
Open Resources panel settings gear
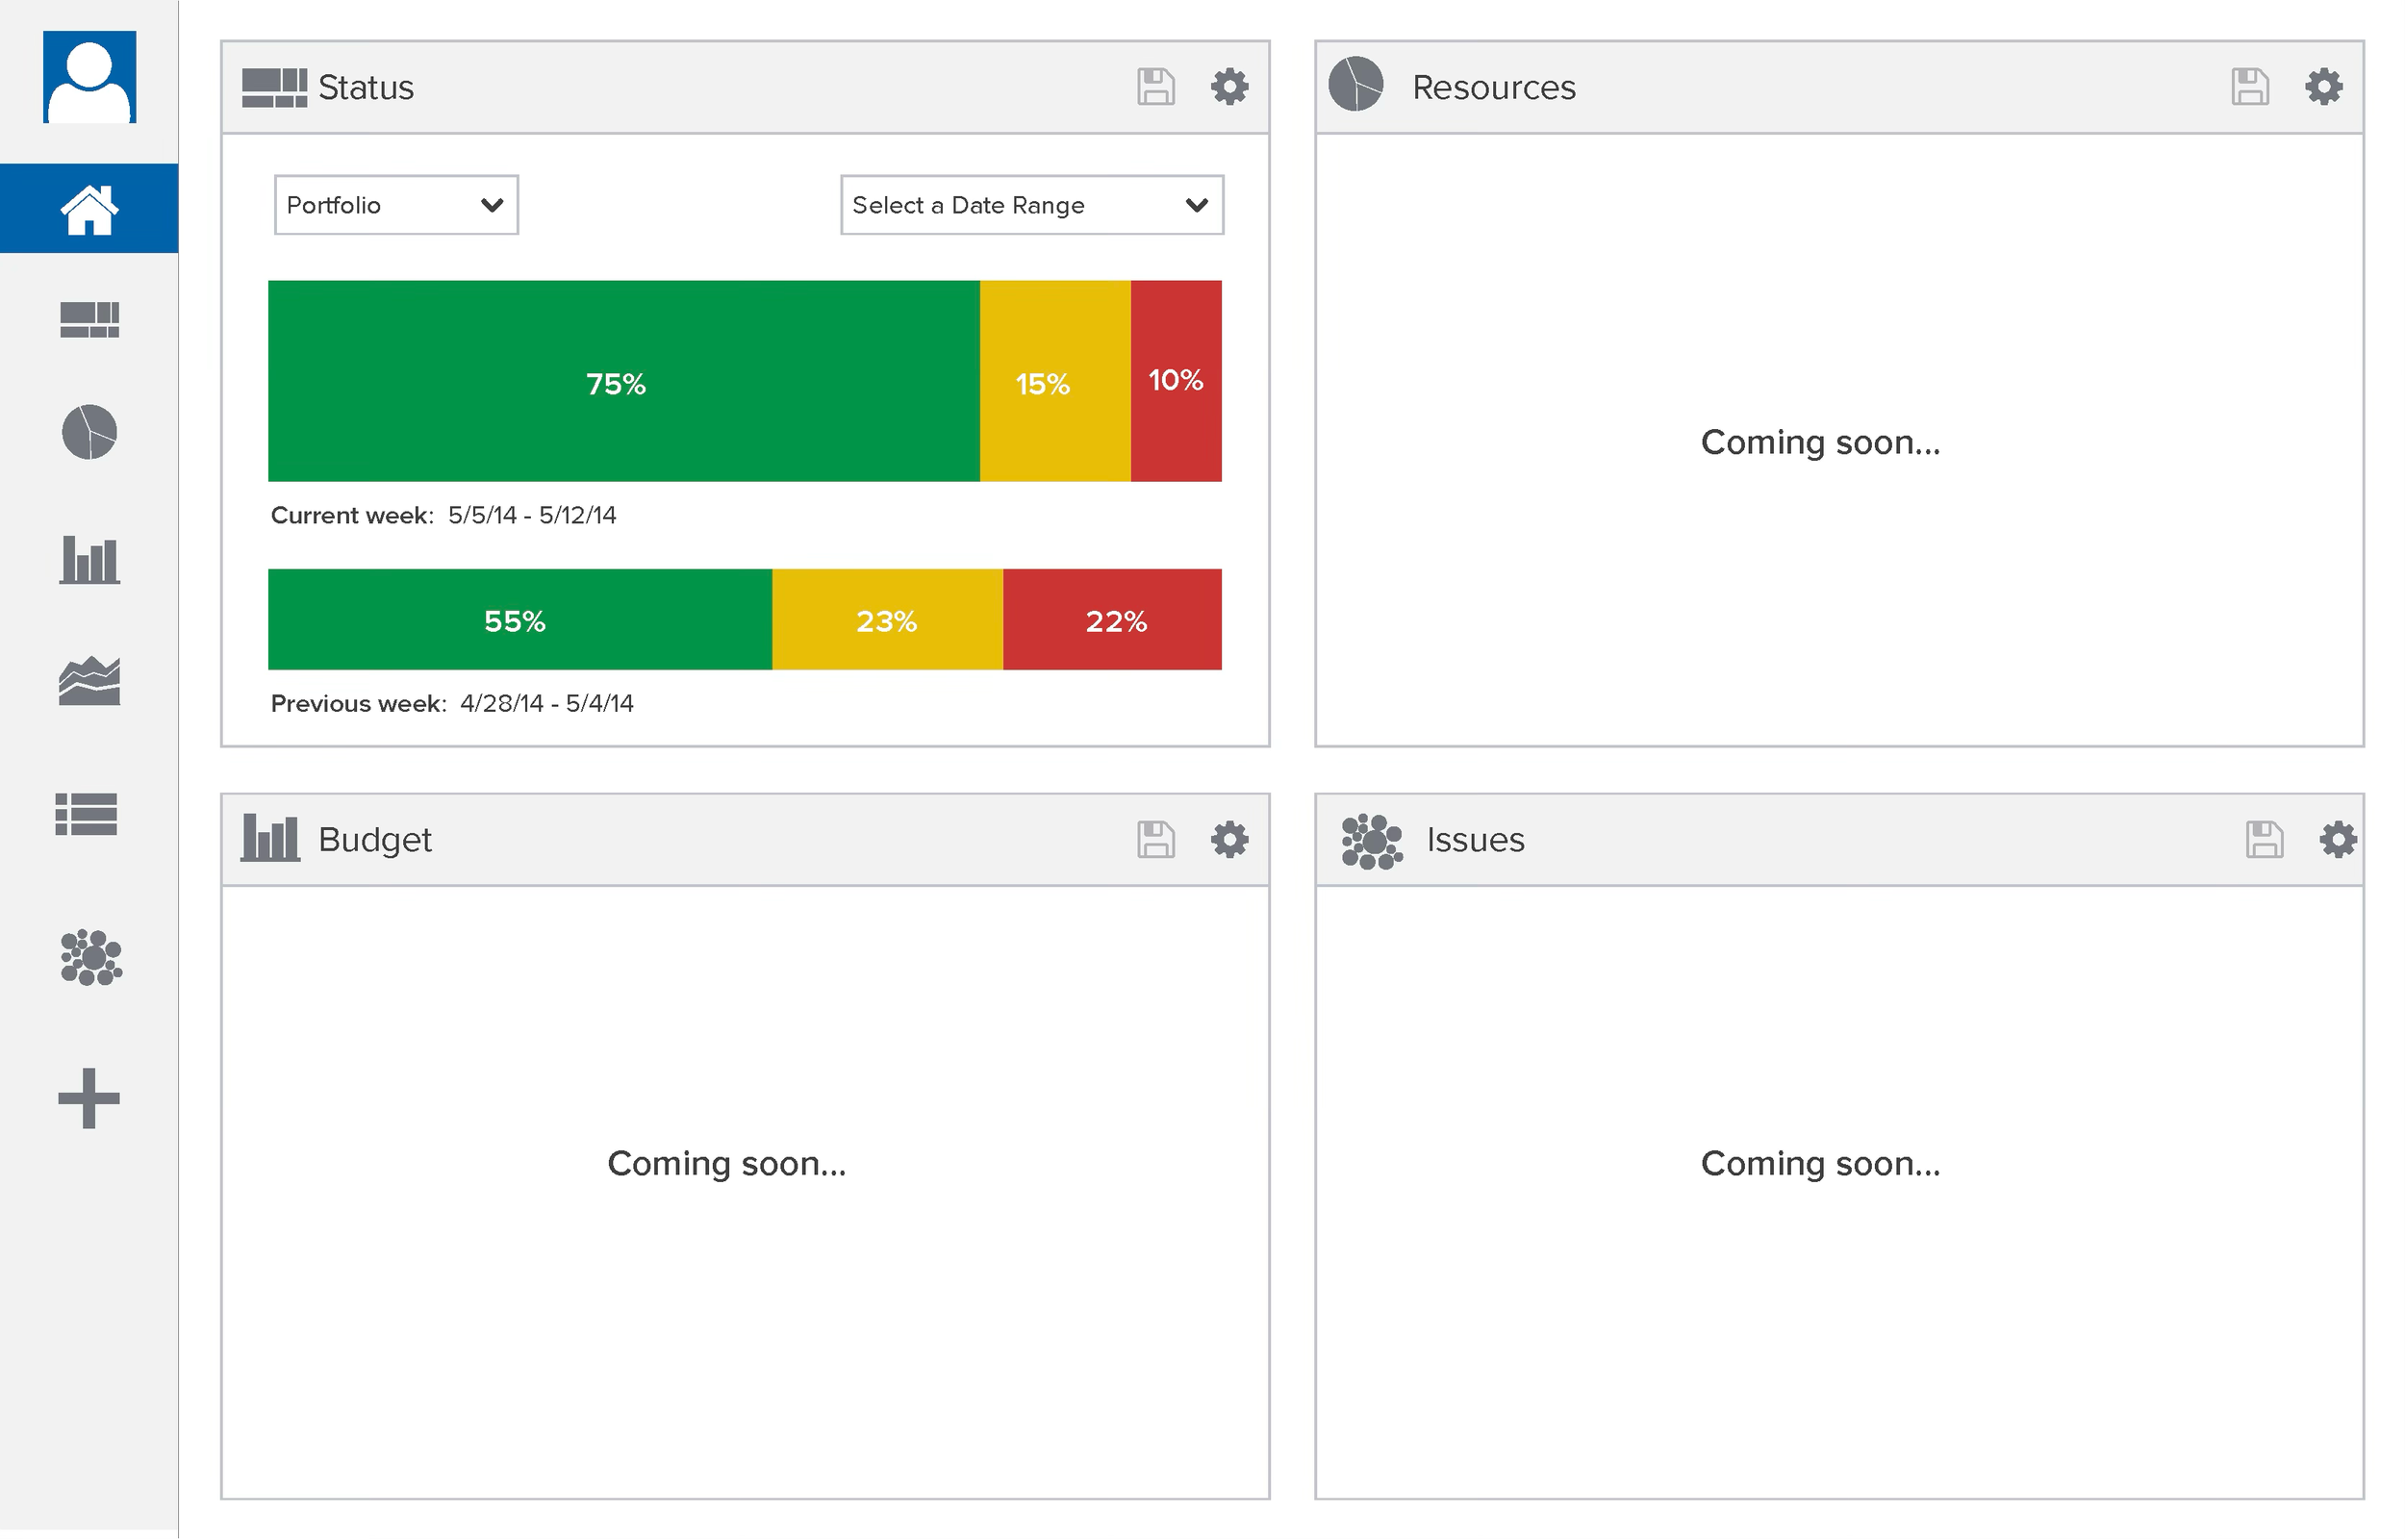click(2323, 87)
